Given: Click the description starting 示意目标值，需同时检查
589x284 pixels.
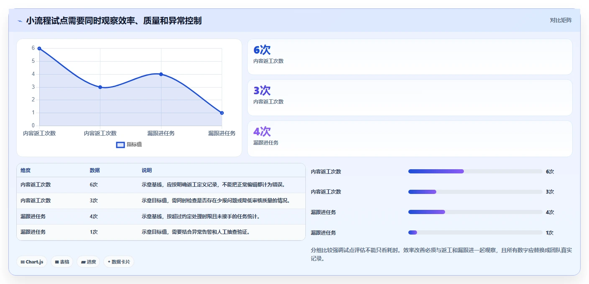Looking at the screenshot, I should [216, 201].
